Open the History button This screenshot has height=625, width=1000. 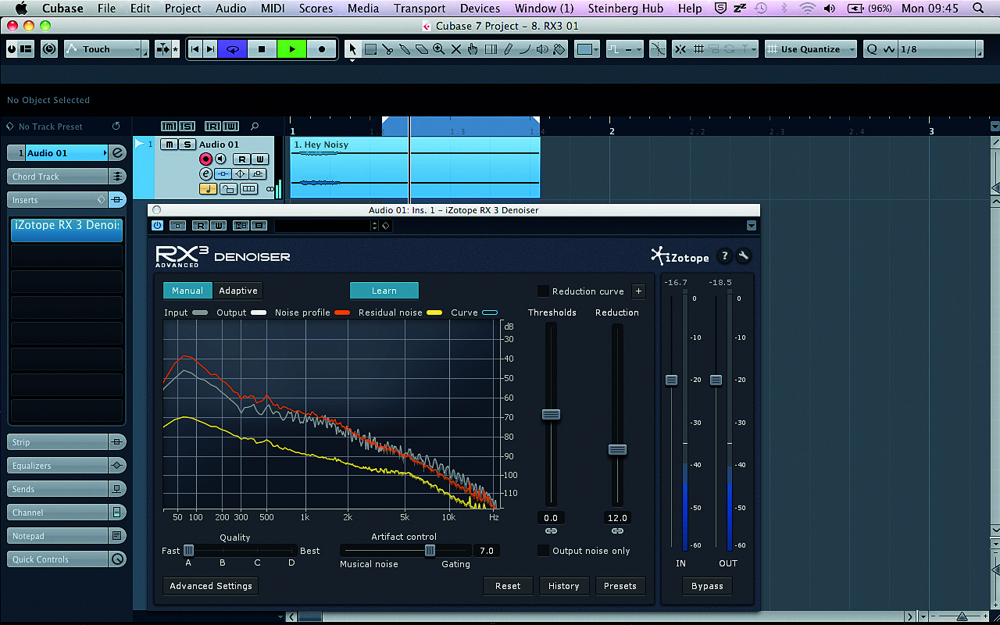pos(563,586)
